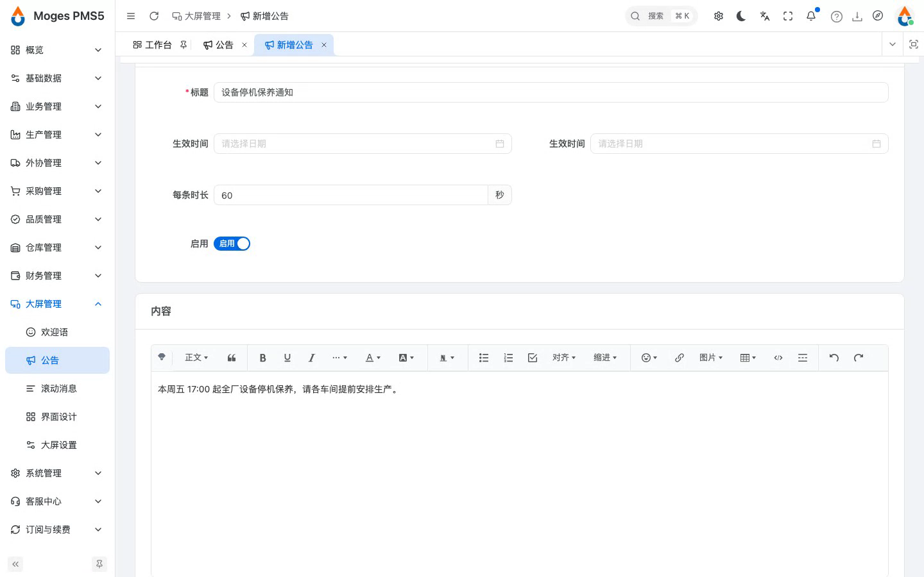Switch to dark mode with the moon icon
The width and height of the screenshot is (924, 577).
point(742,16)
